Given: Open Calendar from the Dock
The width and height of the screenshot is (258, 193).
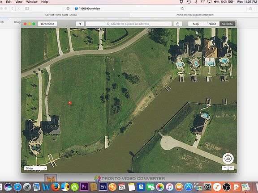Looking at the screenshot, I should coord(122,187).
